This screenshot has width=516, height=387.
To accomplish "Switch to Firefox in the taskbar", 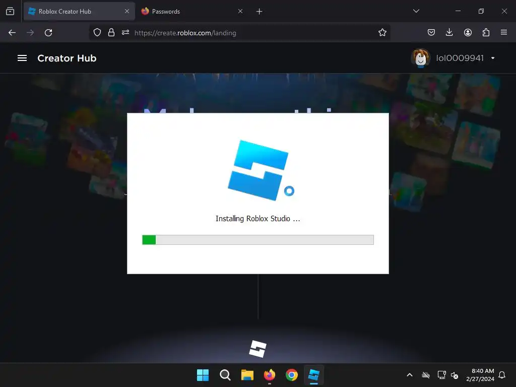I will (x=270, y=375).
